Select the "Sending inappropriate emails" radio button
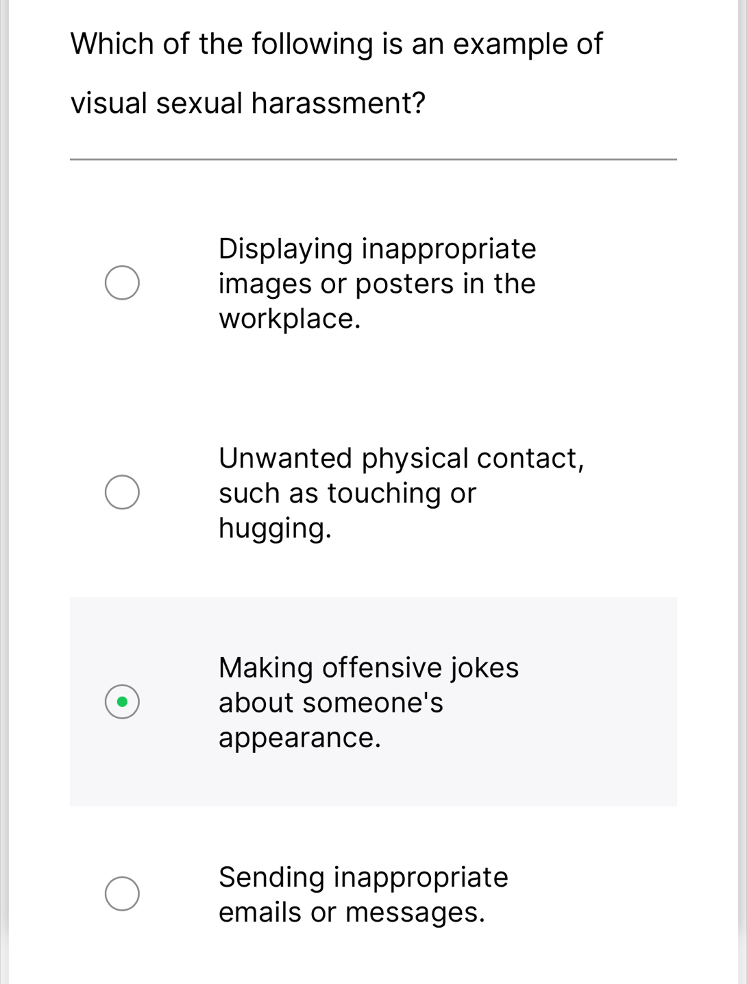The width and height of the screenshot is (747, 984). point(122,893)
